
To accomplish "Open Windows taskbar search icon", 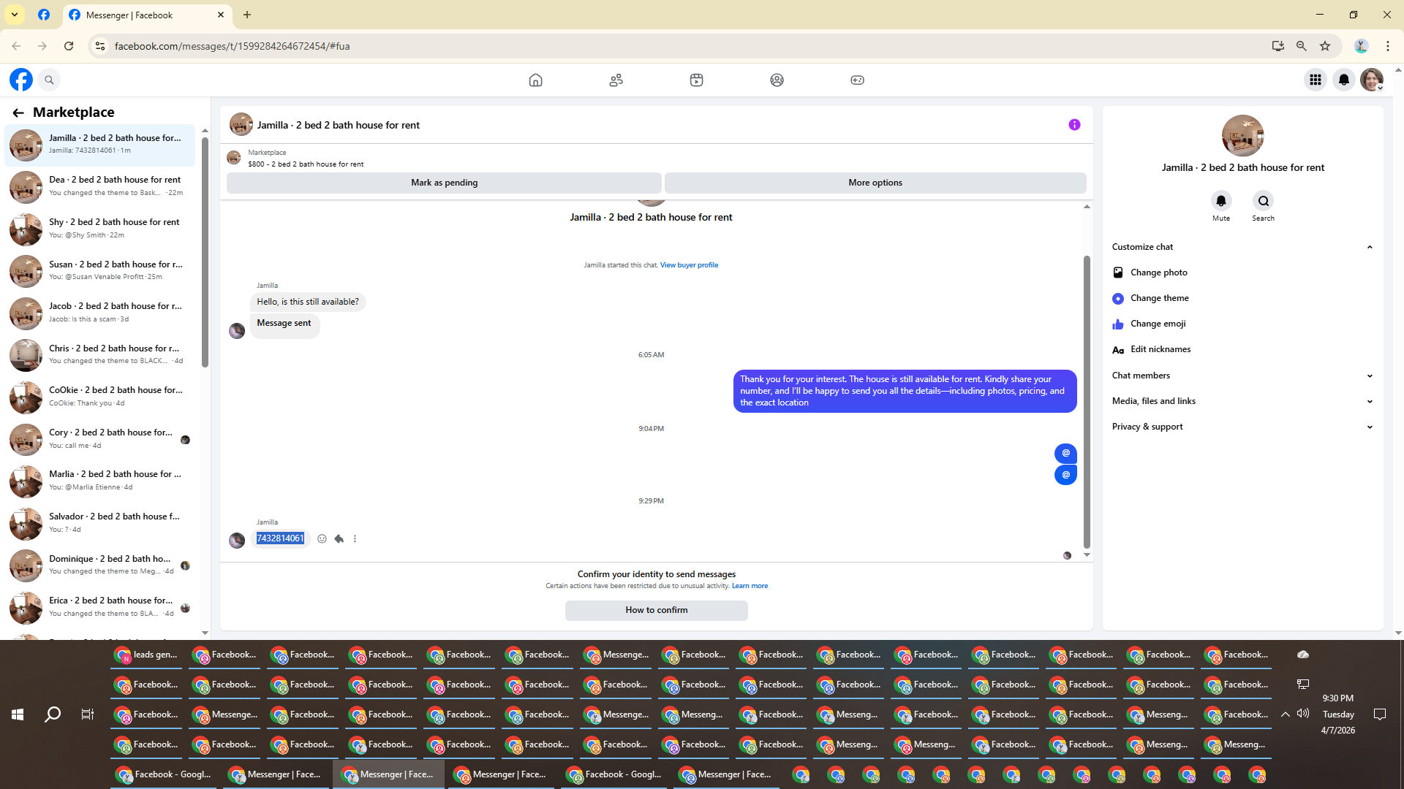I will pos(53,714).
